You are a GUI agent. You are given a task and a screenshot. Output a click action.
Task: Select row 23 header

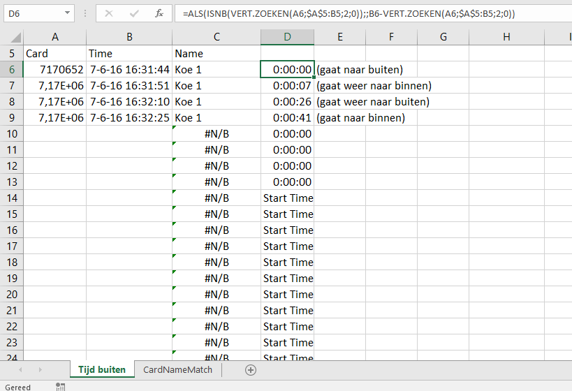tap(12, 343)
